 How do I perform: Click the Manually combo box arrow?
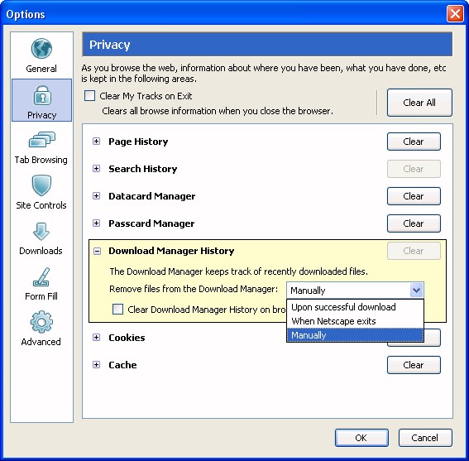[x=416, y=290]
